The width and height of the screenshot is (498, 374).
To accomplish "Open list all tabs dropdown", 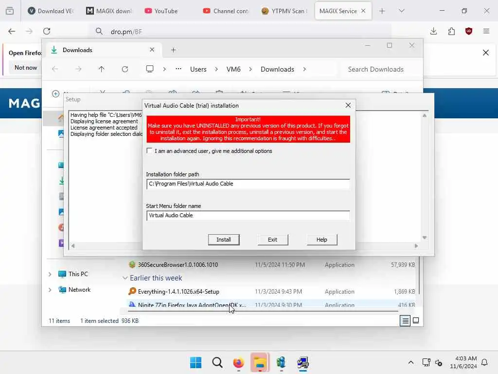I will coord(402,11).
